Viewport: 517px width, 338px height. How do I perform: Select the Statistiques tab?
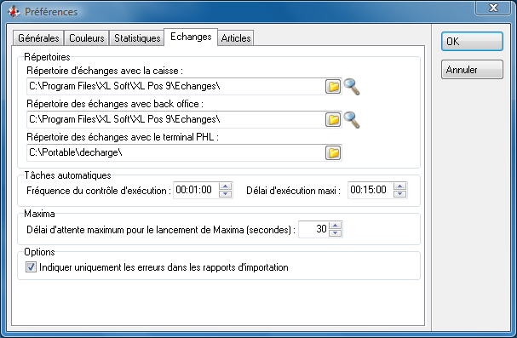137,38
